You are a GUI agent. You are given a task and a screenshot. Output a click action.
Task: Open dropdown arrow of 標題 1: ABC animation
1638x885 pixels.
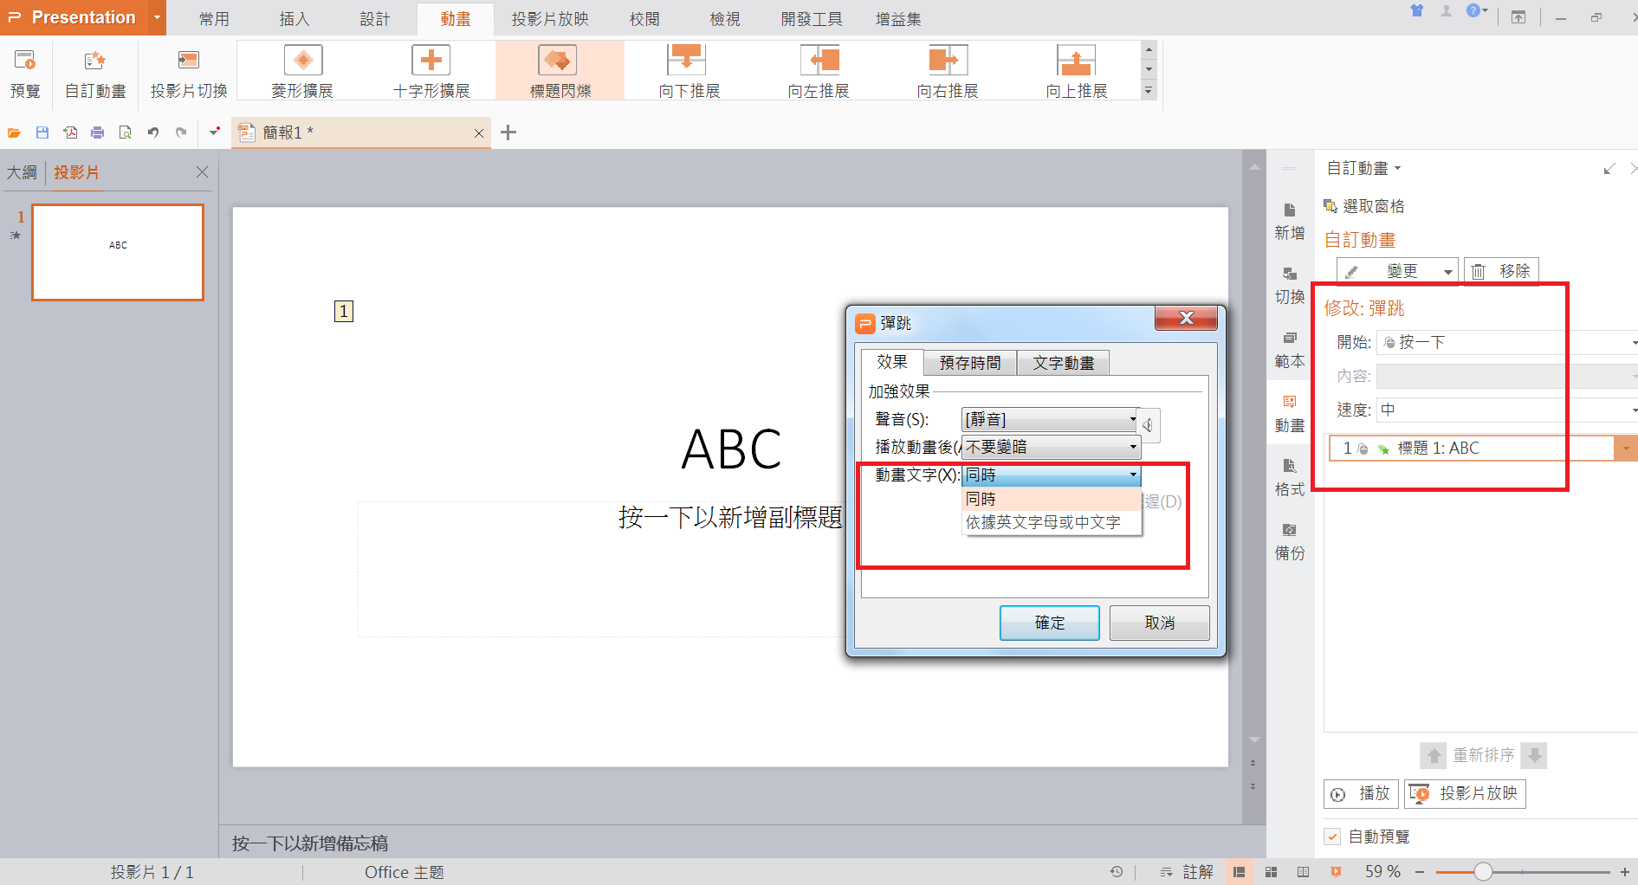1626,448
